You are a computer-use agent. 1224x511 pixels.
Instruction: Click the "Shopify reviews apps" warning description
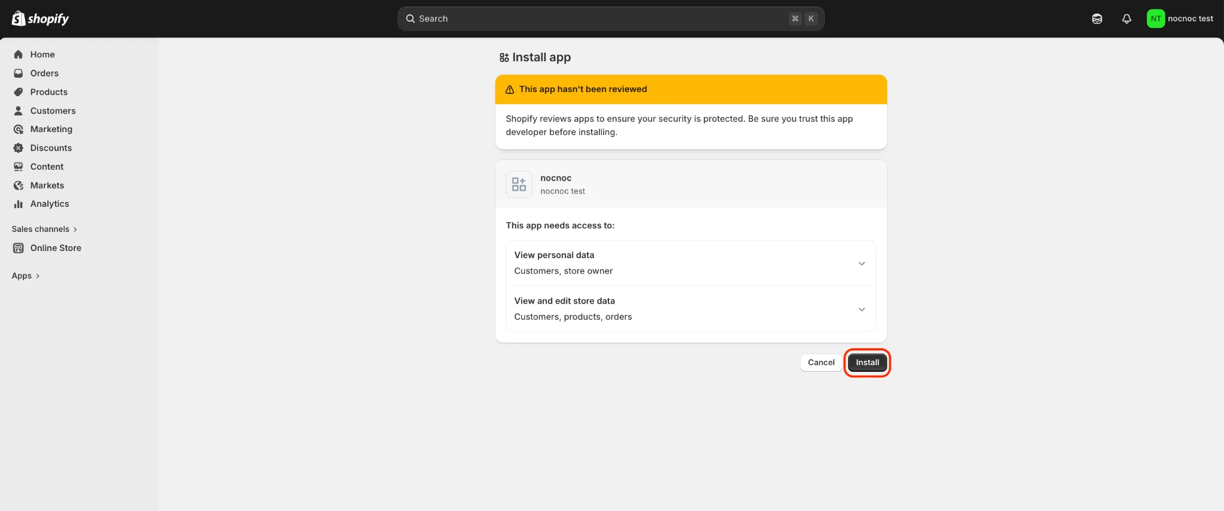679,126
